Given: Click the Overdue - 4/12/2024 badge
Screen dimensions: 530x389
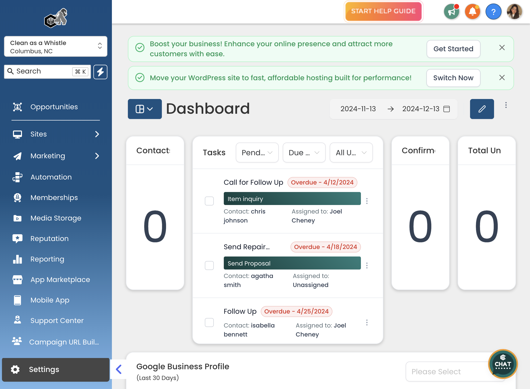Looking at the screenshot, I should [322, 182].
